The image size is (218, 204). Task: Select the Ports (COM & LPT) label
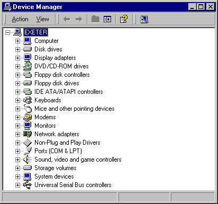58,151
